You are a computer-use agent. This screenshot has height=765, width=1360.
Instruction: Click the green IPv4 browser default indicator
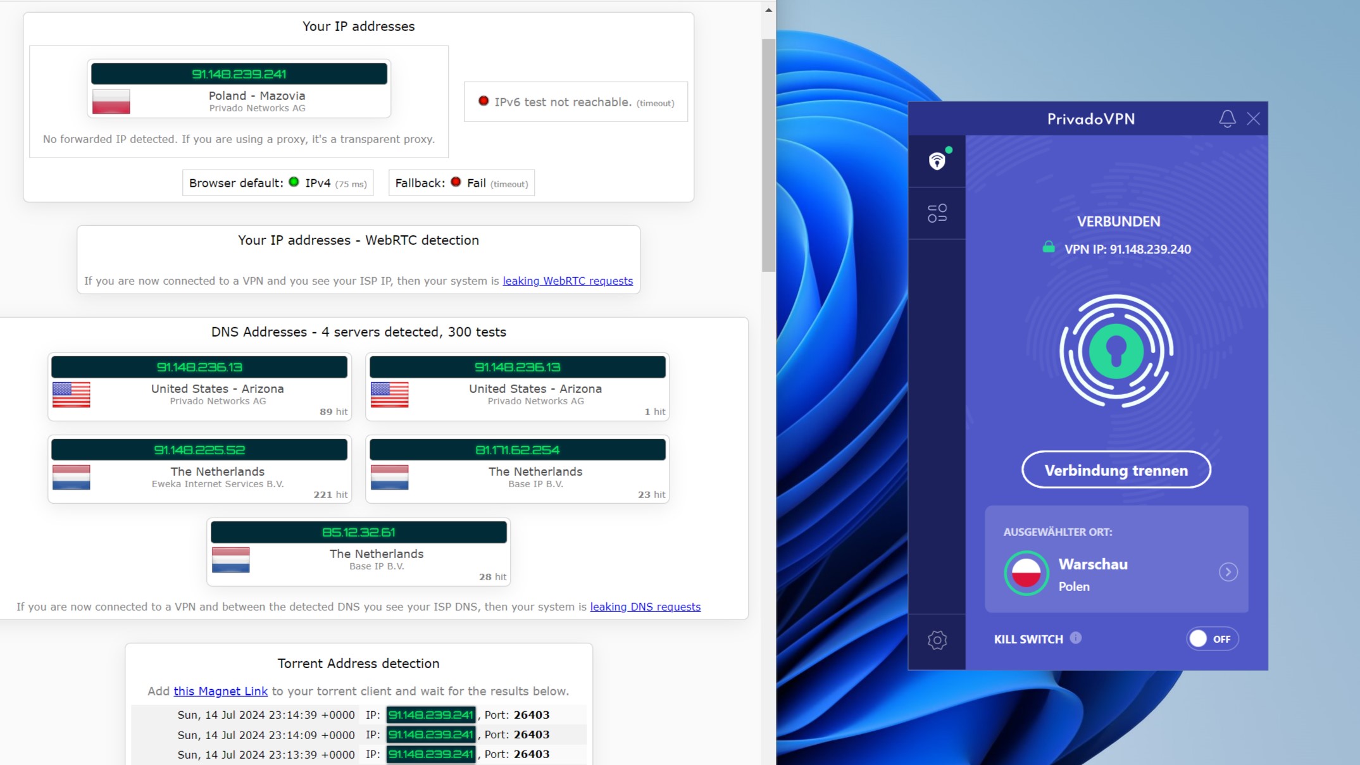tap(294, 182)
